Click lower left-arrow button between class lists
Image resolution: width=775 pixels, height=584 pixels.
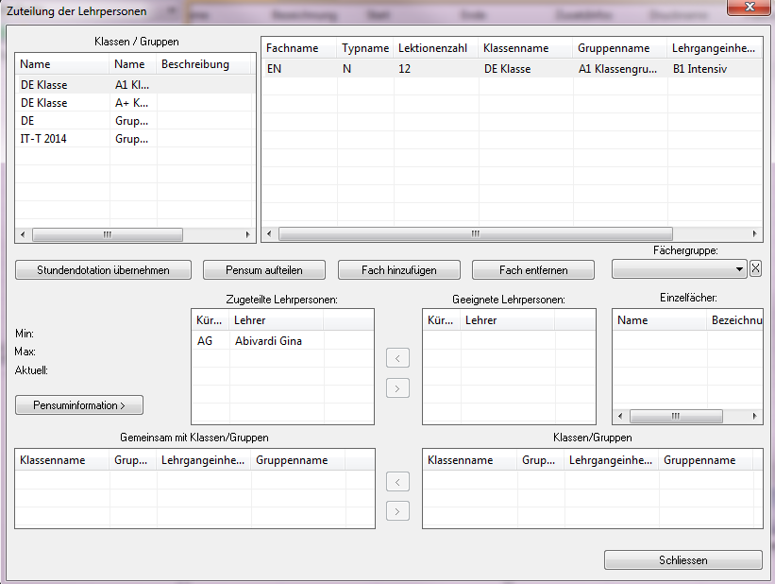pos(398,483)
